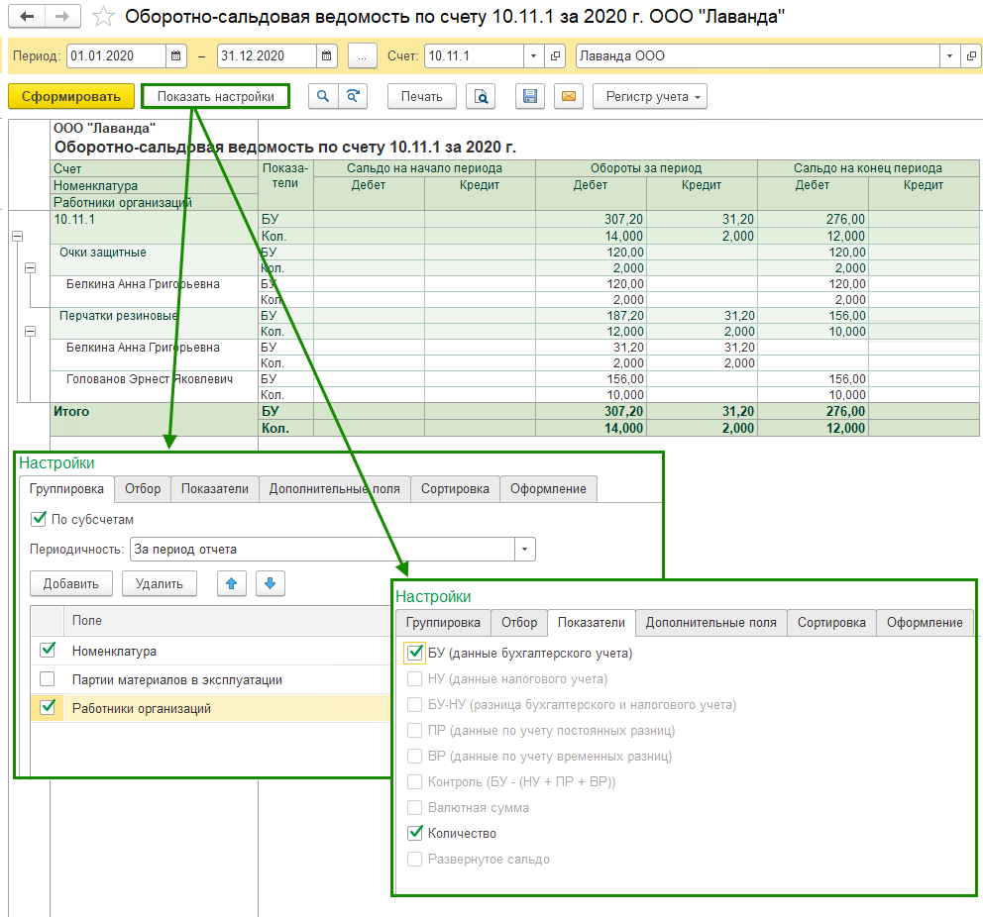This screenshot has height=917, width=983.
Task: Open Показатели tab in left settings panel
Action: (214, 488)
